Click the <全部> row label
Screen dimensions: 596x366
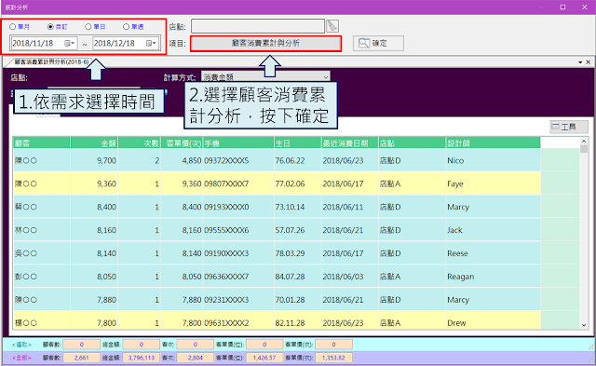(x=21, y=358)
